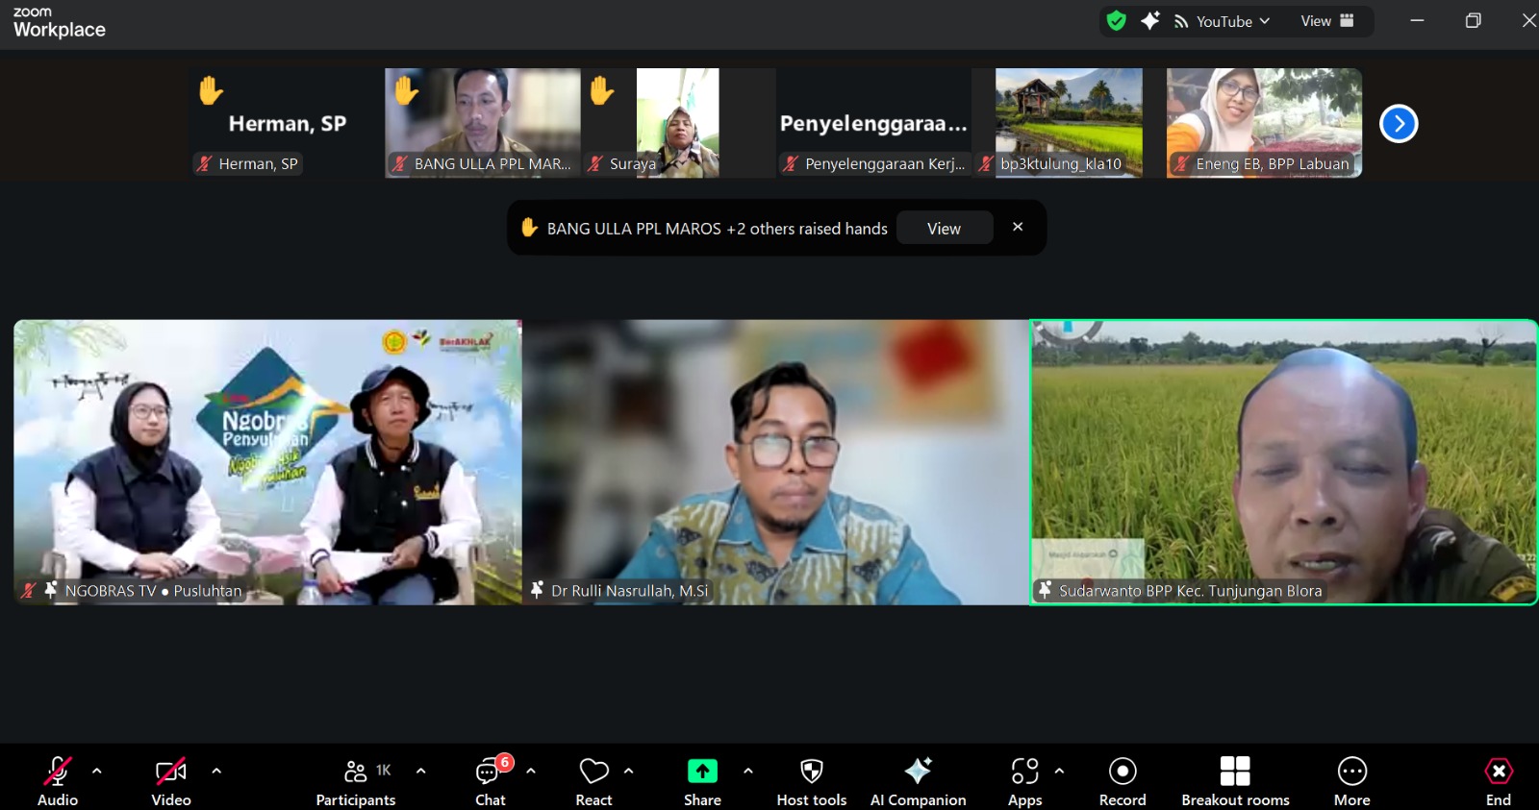The height and width of the screenshot is (810, 1539).
Task: Click the green Share screen button
Action: pos(702,780)
